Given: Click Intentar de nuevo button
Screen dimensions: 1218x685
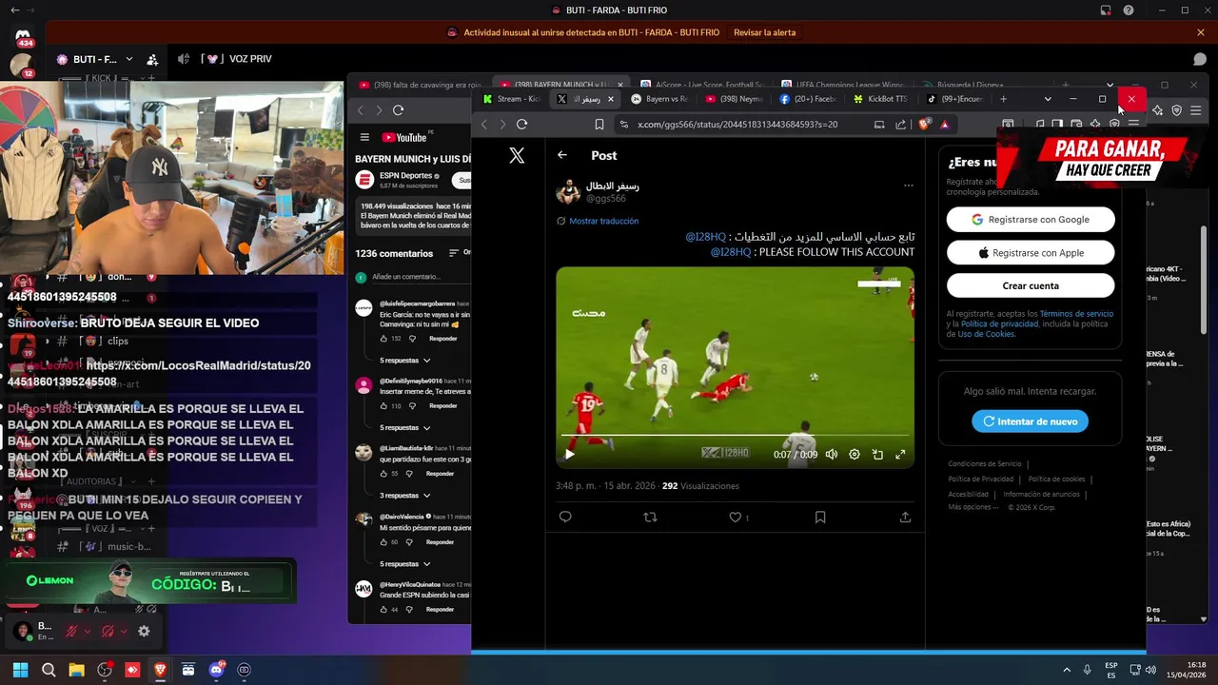Looking at the screenshot, I should click(x=1030, y=421).
